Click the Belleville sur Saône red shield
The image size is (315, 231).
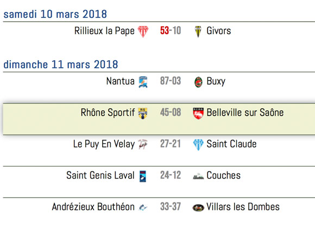[x=198, y=113]
